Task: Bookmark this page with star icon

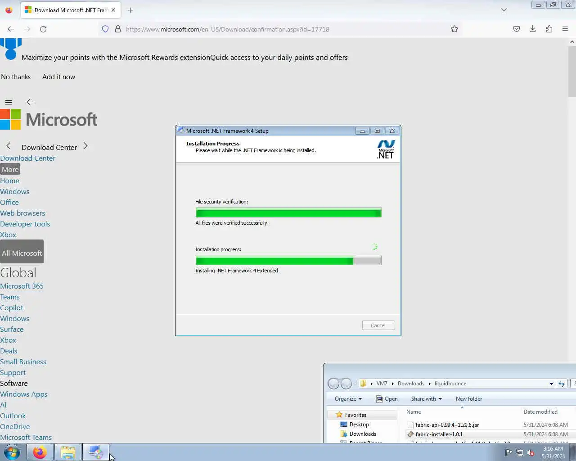Action: (454, 29)
